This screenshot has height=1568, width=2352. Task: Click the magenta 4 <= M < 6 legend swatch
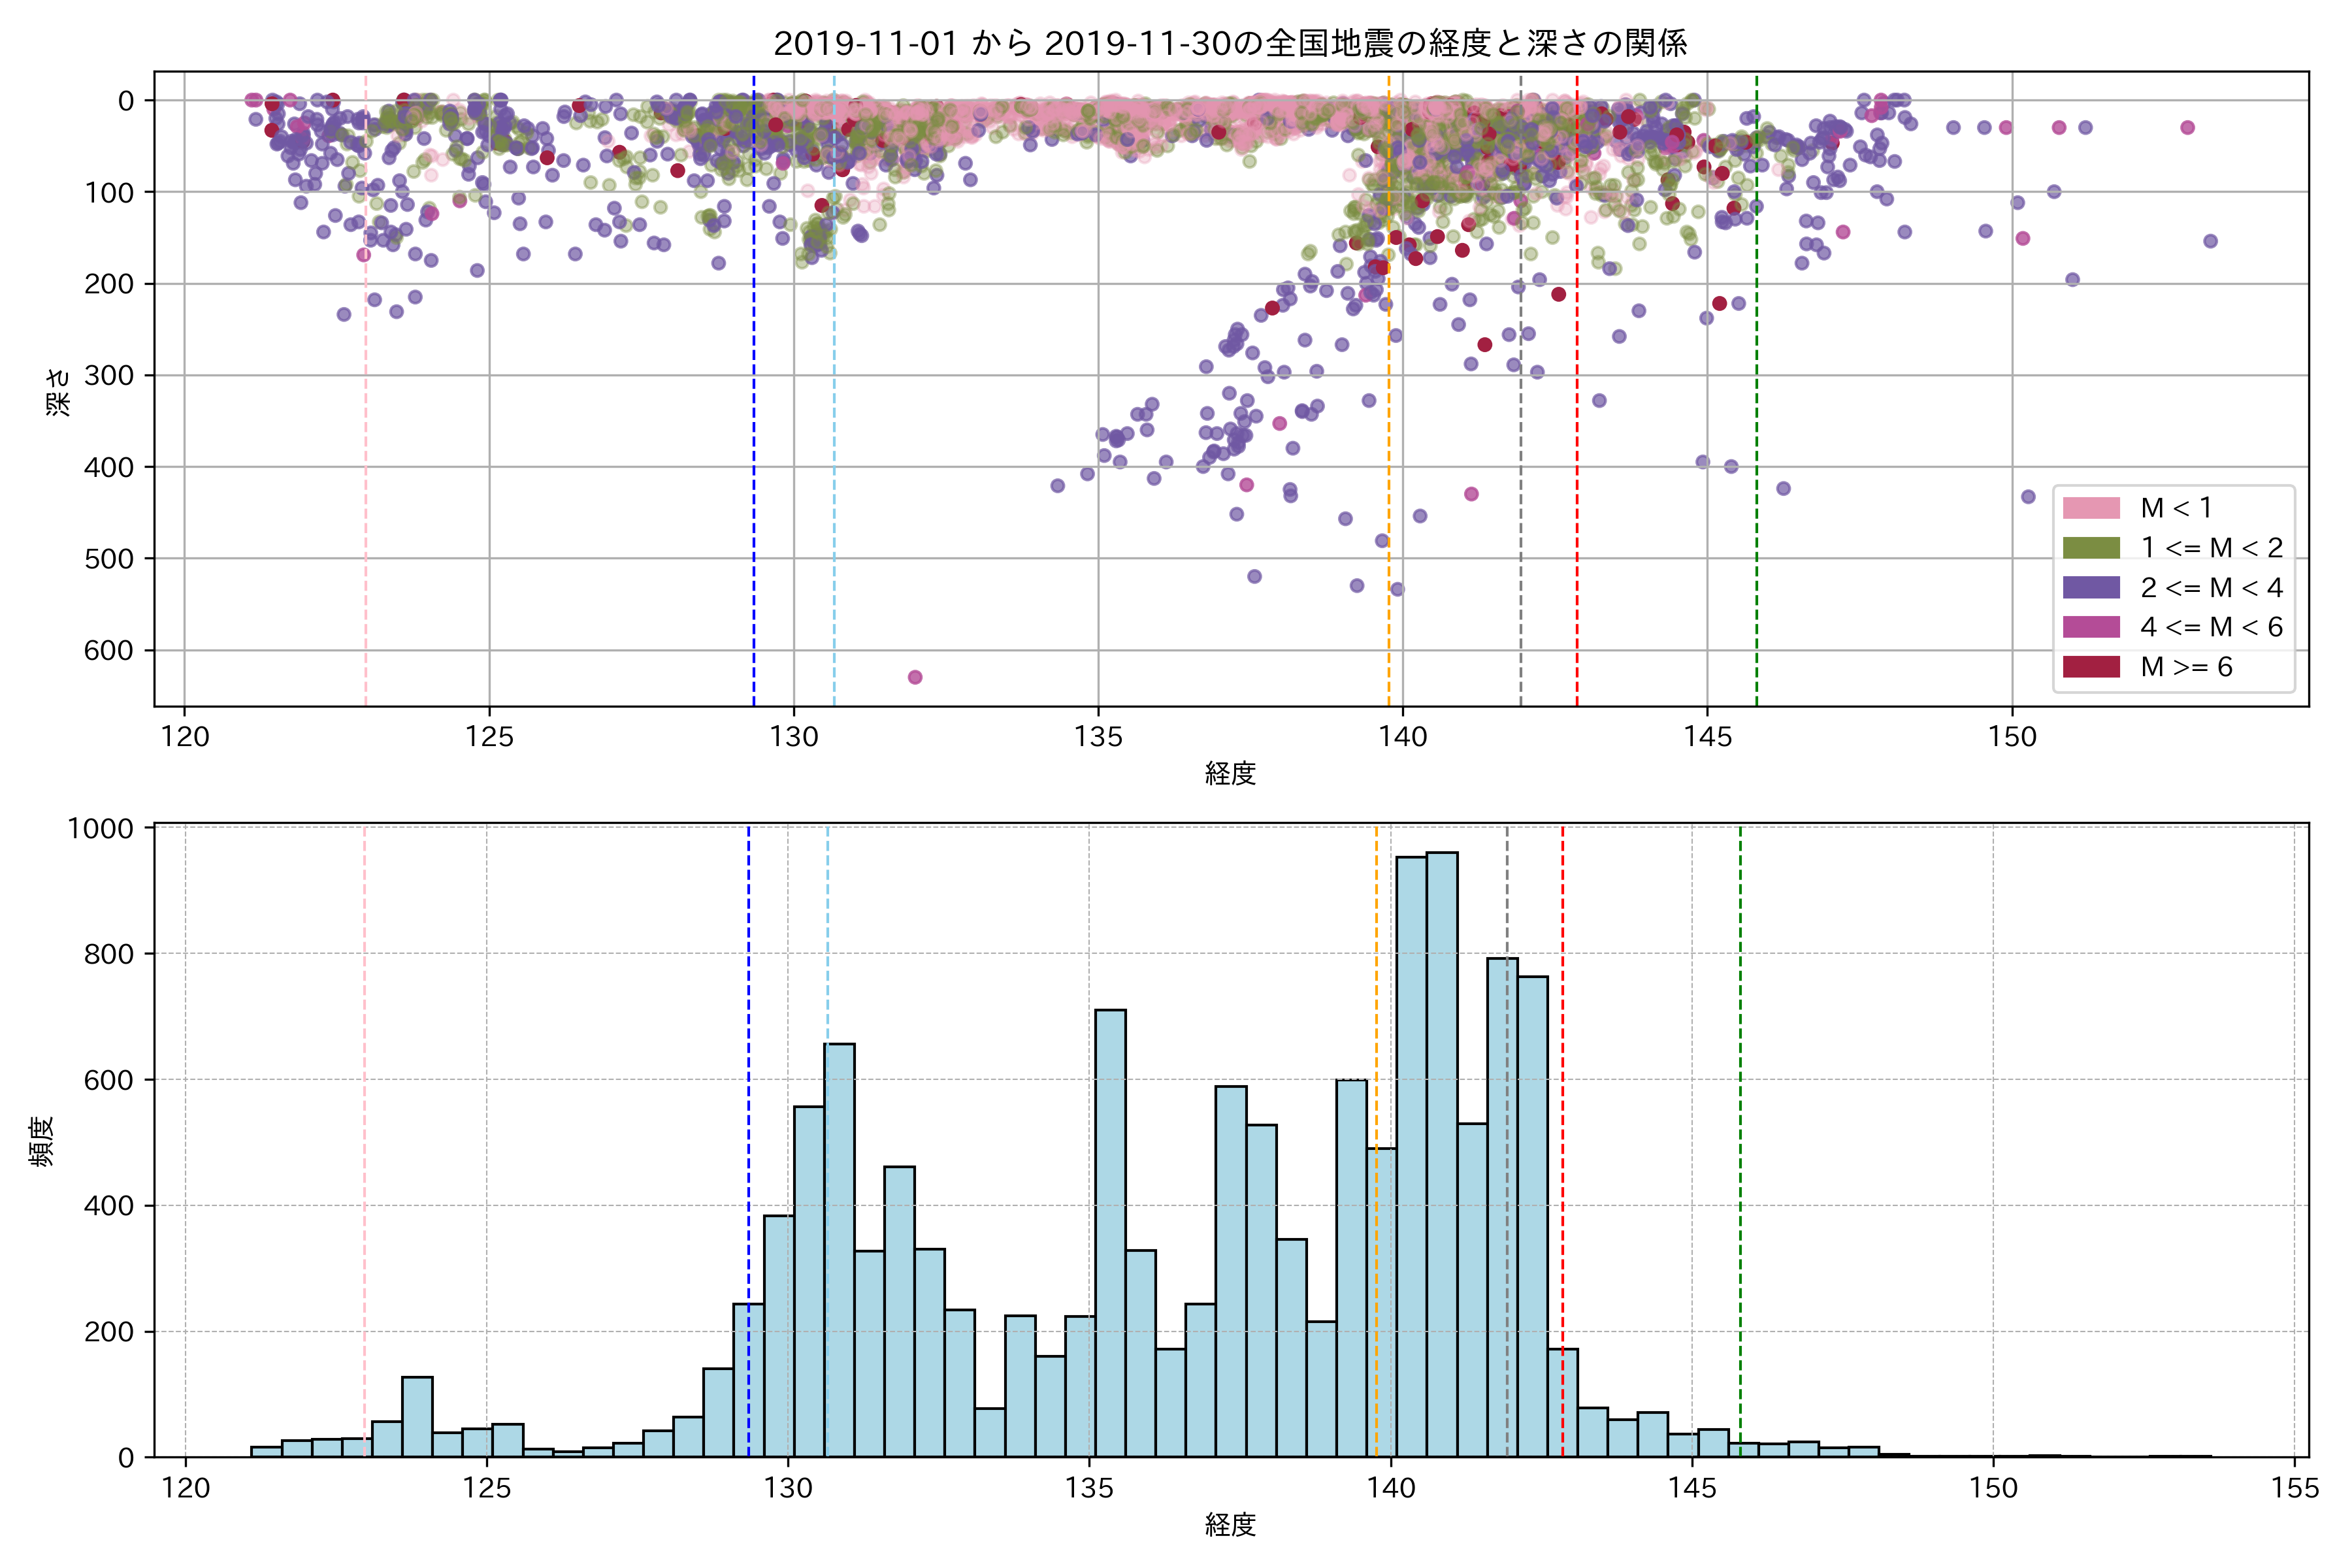2091,627
